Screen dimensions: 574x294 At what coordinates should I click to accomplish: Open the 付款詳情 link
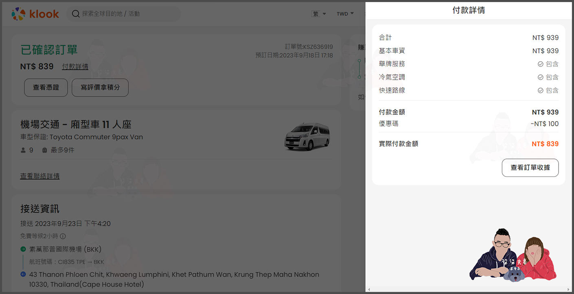click(x=75, y=67)
